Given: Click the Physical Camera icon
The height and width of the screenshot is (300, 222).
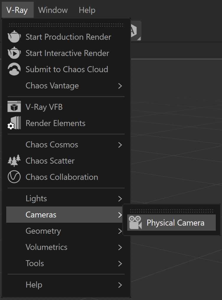Looking at the screenshot, I should (135, 222).
